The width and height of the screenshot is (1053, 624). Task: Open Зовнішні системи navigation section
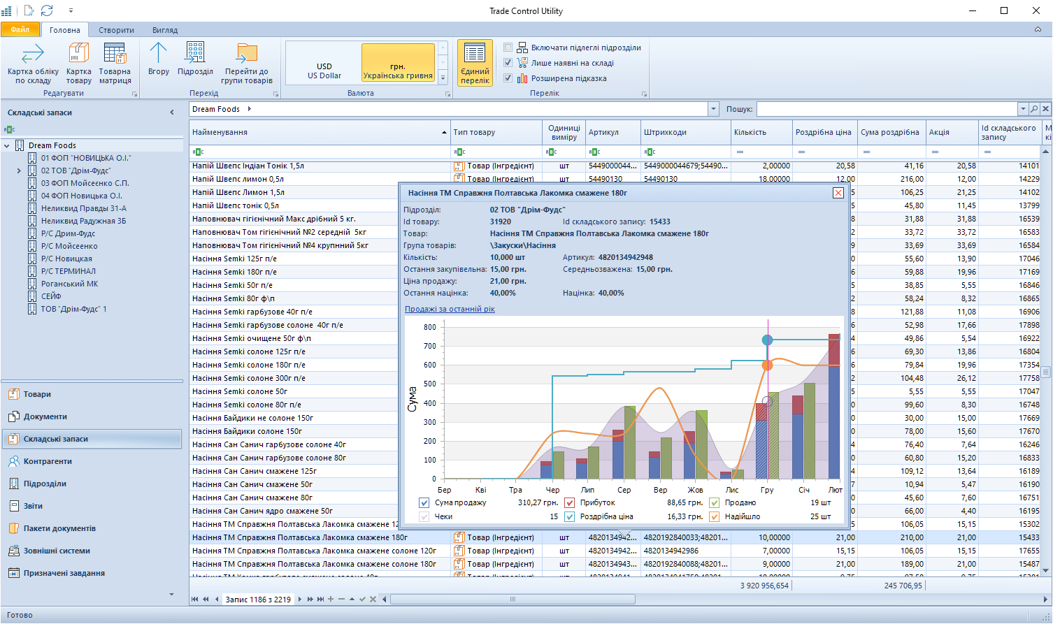click(x=92, y=551)
